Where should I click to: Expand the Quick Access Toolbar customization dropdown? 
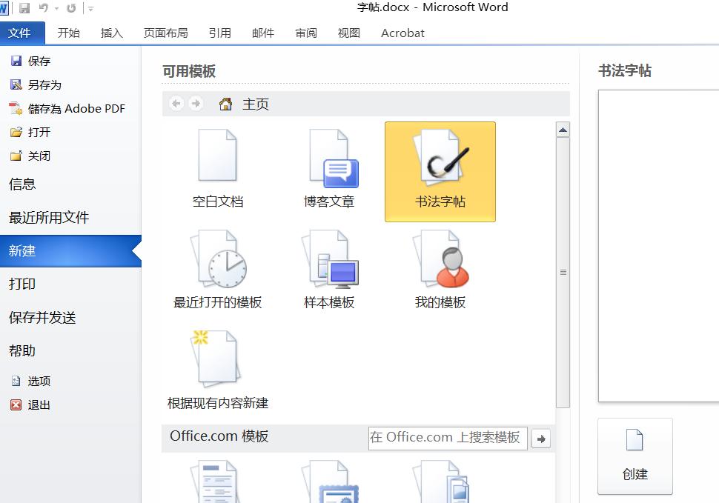coord(90,7)
